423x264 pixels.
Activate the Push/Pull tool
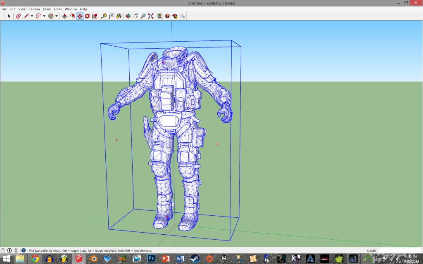pyautogui.click(x=64, y=16)
